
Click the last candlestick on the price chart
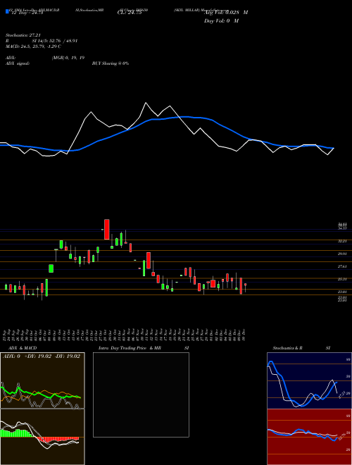[x=245, y=287]
